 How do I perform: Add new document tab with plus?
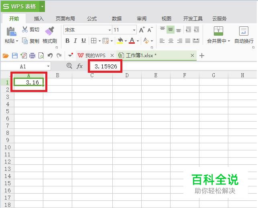point(202,56)
